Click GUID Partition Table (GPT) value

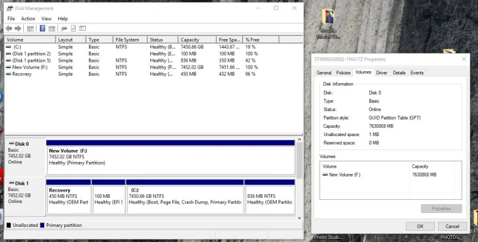[x=395, y=118]
